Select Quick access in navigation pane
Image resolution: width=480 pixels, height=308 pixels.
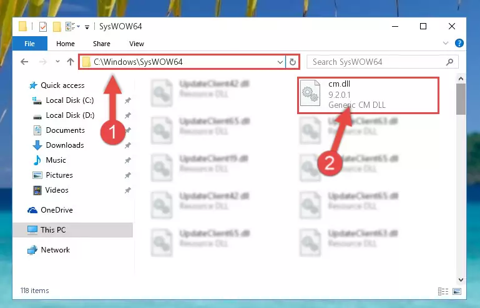62,85
